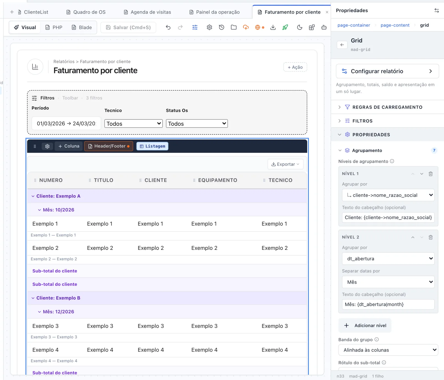Viewport: 444px width, 380px height.
Task: Move Nível 1 down with chevron
Action: (x=422, y=174)
